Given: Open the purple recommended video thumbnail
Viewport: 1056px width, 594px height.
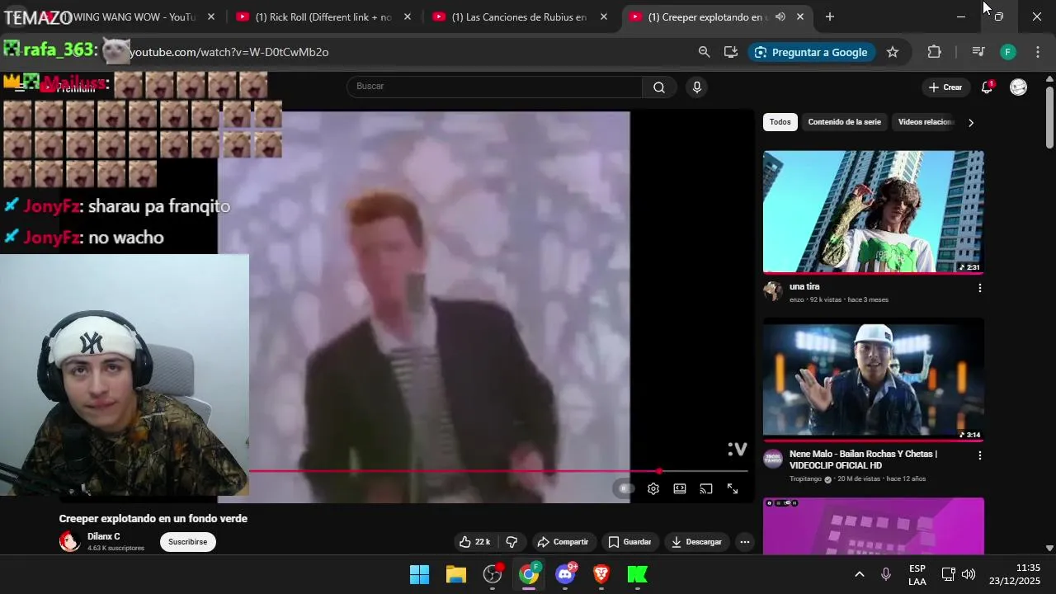Looking at the screenshot, I should [874, 526].
